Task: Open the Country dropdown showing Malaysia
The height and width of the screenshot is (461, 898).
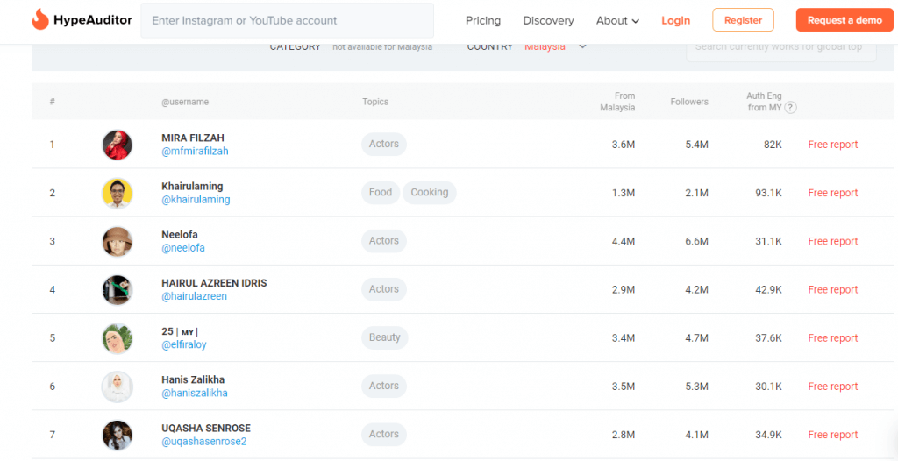Action: pos(555,46)
